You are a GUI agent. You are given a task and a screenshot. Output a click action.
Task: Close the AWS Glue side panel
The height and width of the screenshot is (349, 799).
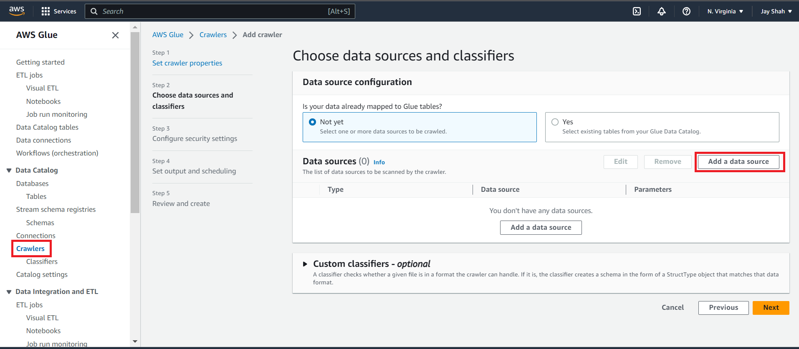pos(116,35)
